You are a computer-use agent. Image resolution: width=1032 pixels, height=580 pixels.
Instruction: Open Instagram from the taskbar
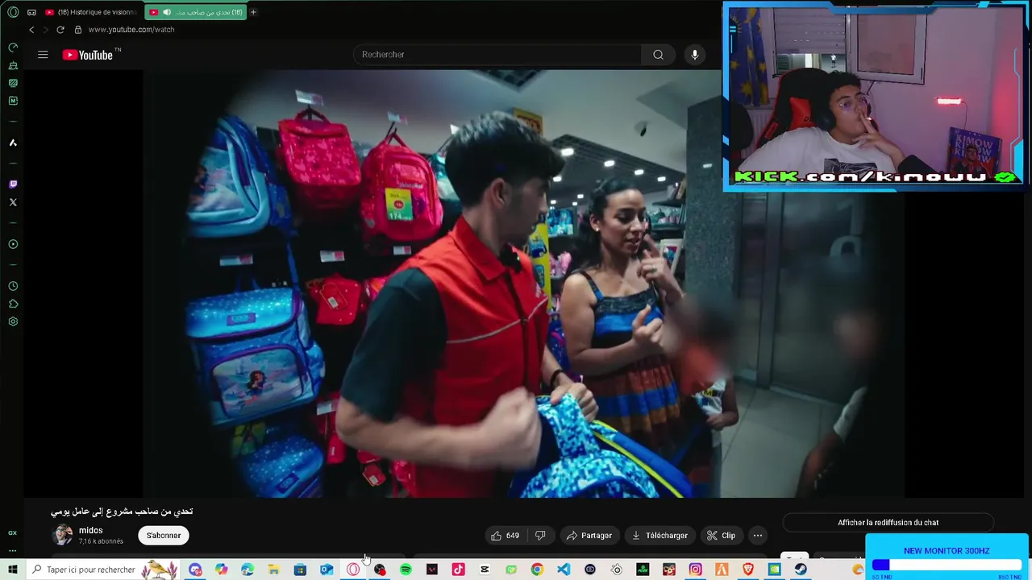695,570
